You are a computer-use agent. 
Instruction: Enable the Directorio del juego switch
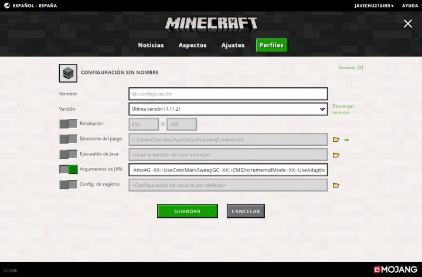coord(69,139)
